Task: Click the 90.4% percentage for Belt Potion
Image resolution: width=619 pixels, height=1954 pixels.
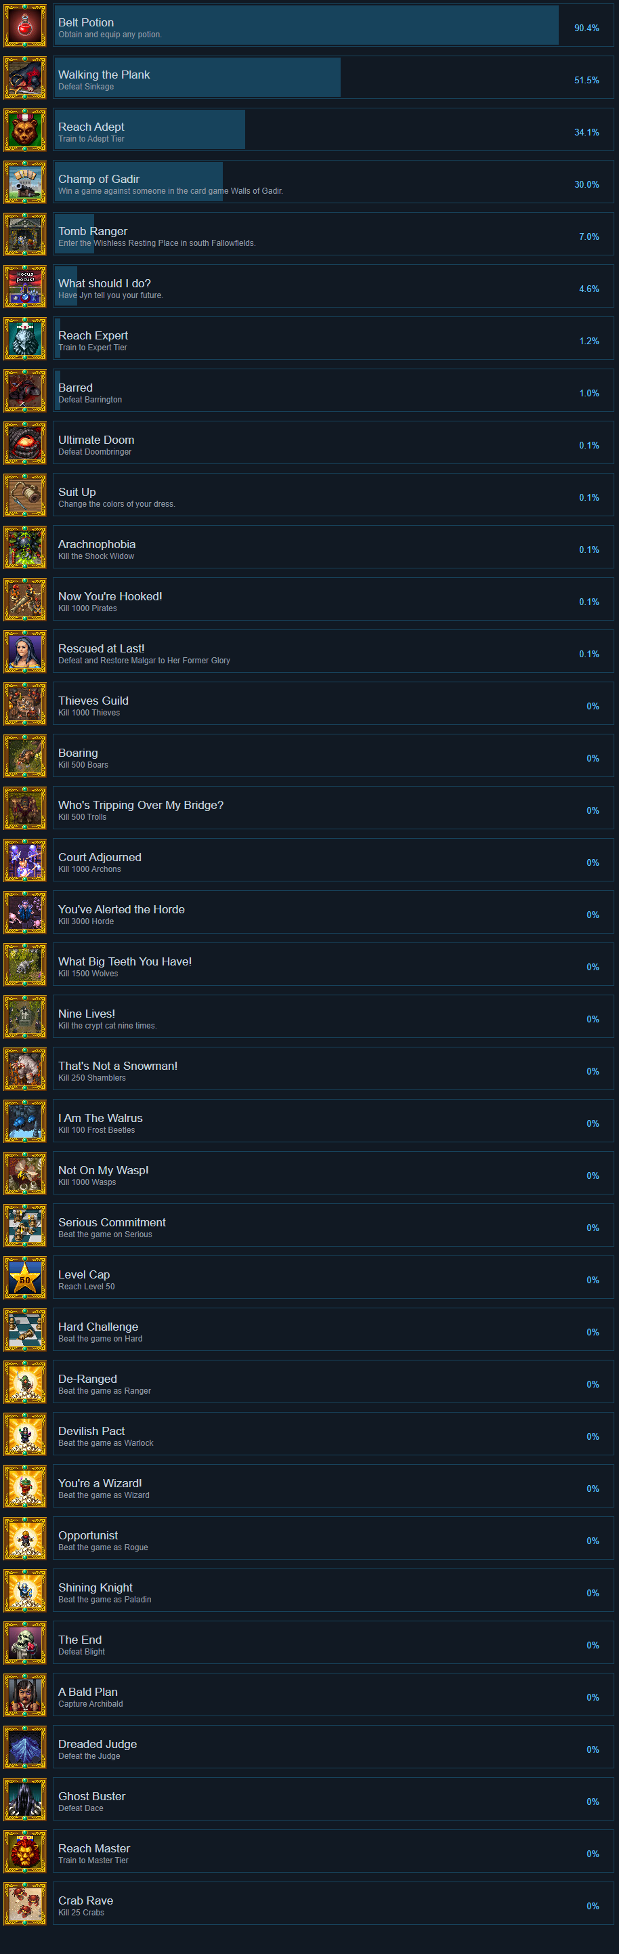Action: 586,28
